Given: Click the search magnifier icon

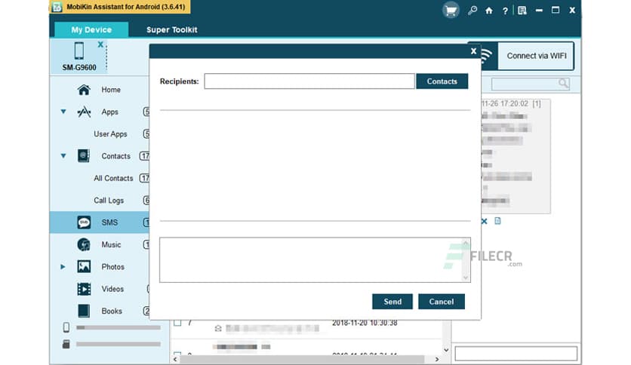Looking at the screenshot, I should [563, 83].
